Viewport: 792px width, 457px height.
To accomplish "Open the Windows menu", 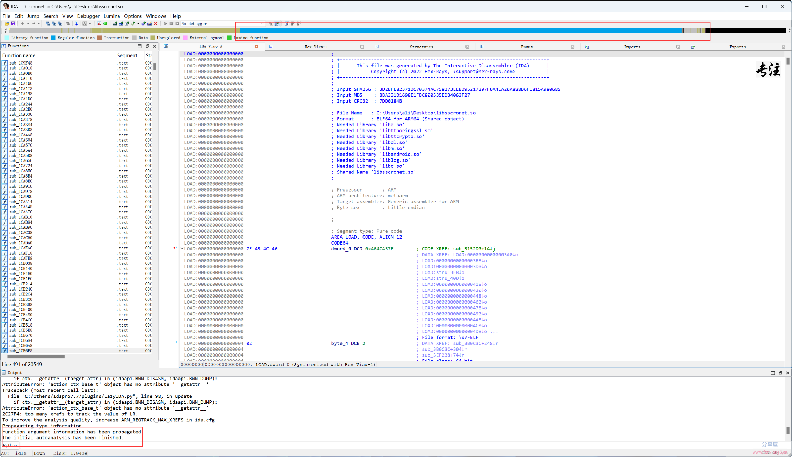I will click(x=156, y=16).
